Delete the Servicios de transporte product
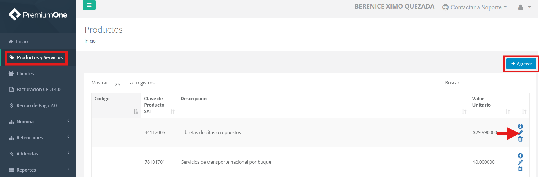This screenshot has width=539, height=177. 520,169
